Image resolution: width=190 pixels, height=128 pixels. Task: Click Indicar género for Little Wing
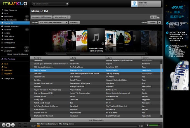147,74
